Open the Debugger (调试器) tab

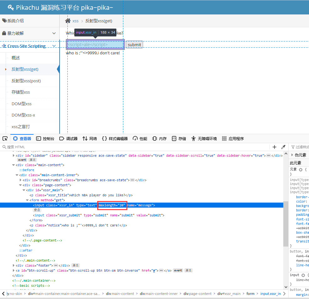tap(69, 139)
